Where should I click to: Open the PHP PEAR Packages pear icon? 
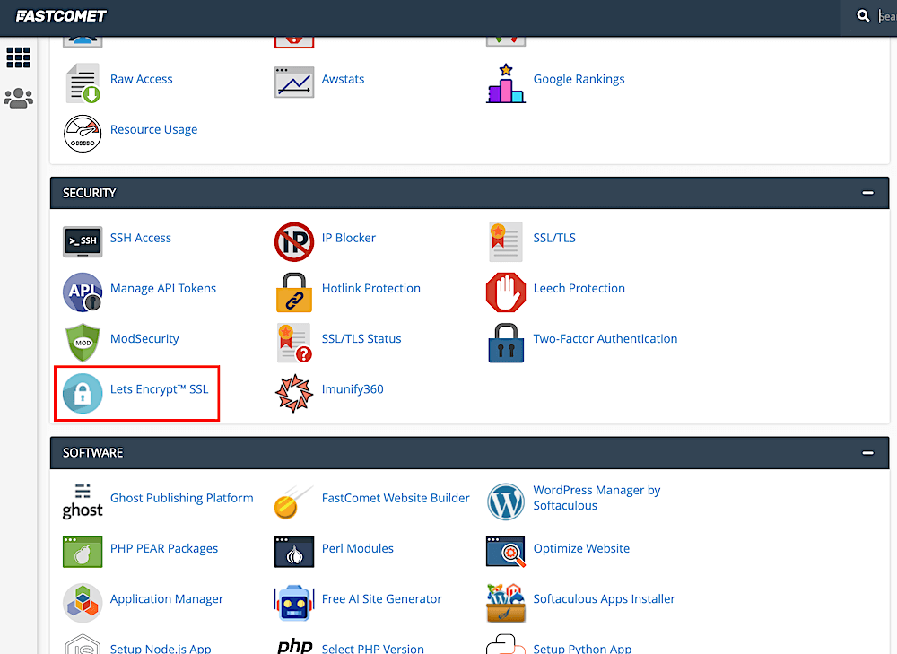point(83,552)
